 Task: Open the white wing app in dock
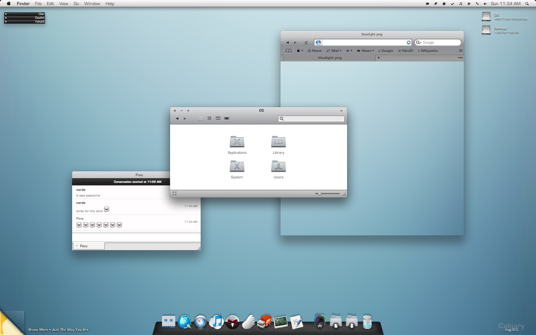pos(249,322)
